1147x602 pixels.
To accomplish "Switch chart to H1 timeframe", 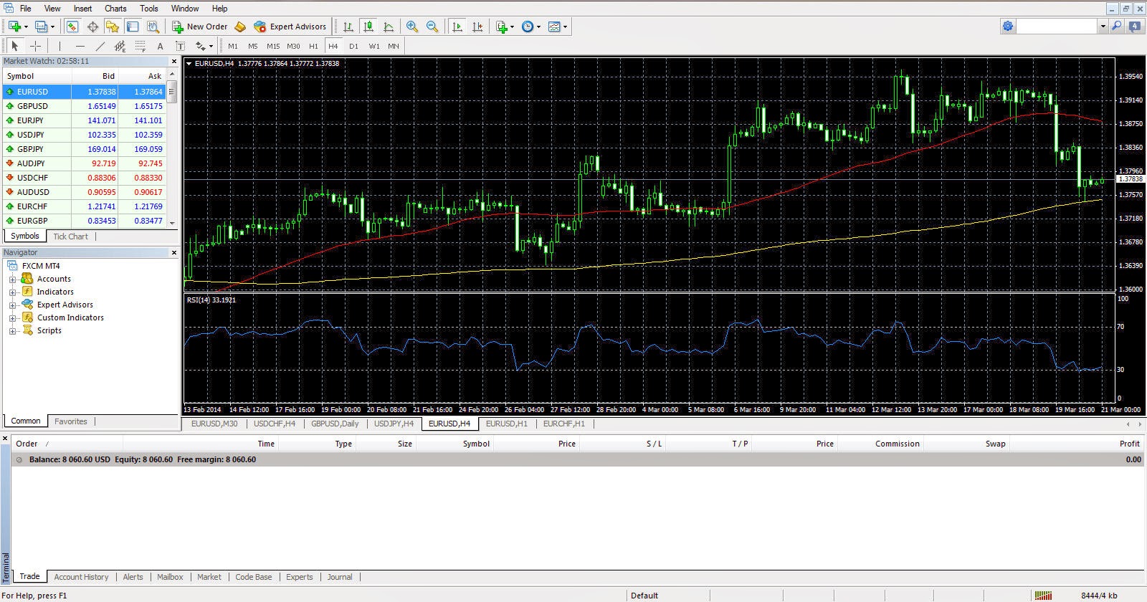I will point(313,46).
